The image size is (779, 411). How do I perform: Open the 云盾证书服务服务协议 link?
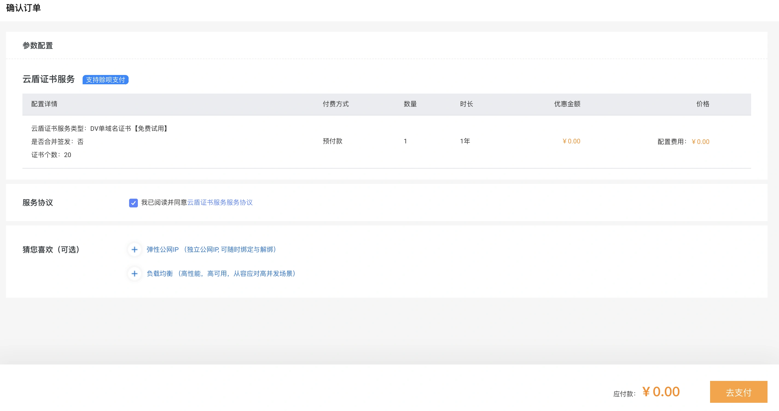220,202
